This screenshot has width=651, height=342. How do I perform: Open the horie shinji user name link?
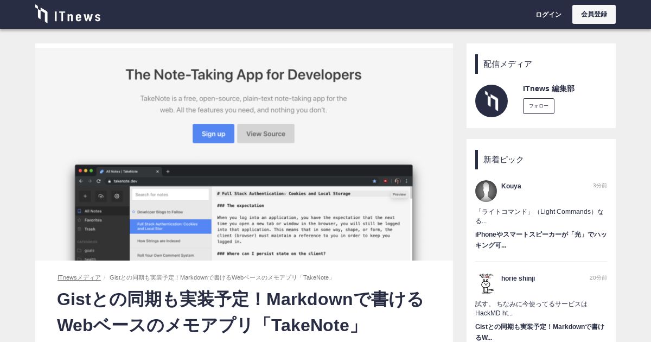pos(518,278)
